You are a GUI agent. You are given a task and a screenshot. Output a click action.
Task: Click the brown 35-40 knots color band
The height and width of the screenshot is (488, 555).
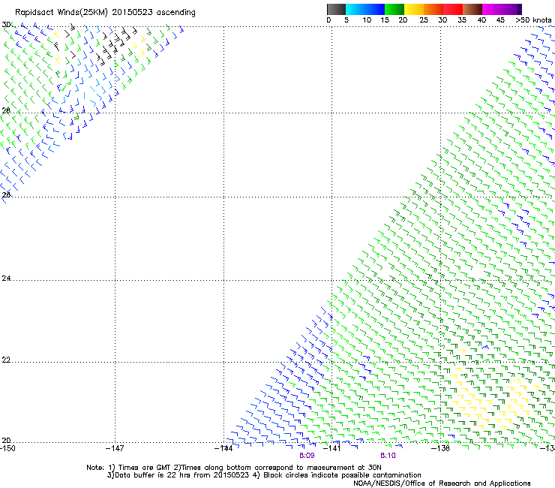(x=472, y=9)
